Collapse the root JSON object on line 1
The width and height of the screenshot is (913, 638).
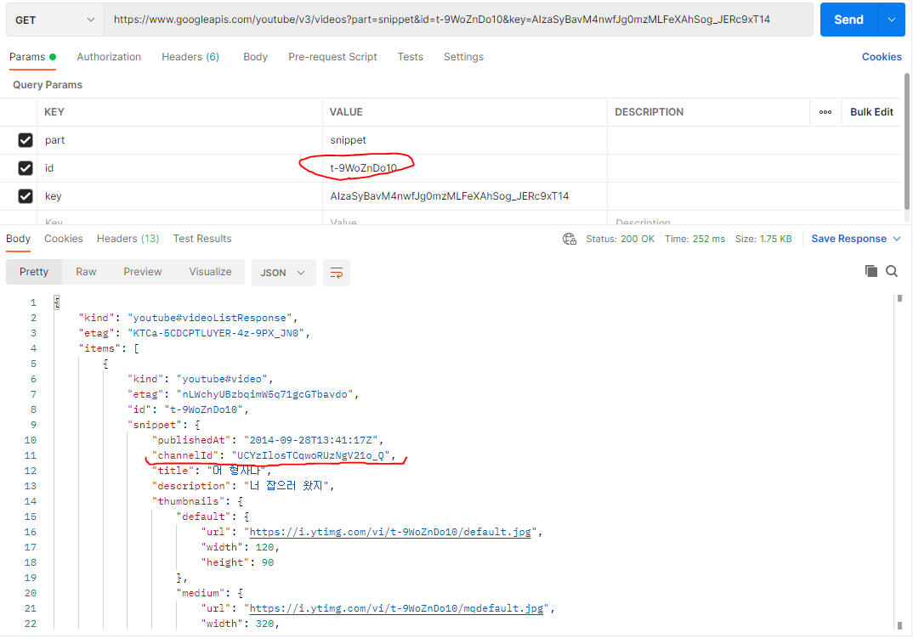56,302
